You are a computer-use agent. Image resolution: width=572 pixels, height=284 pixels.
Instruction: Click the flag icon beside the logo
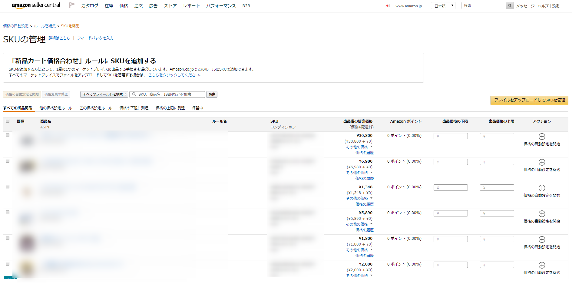click(x=72, y=5)
